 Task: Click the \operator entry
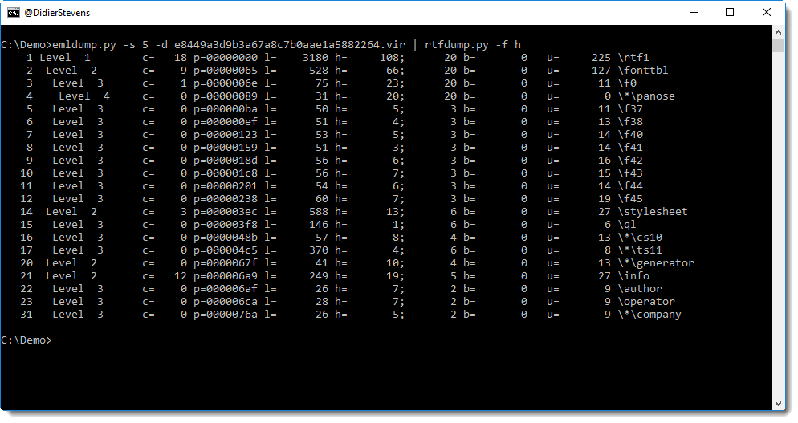646,302
